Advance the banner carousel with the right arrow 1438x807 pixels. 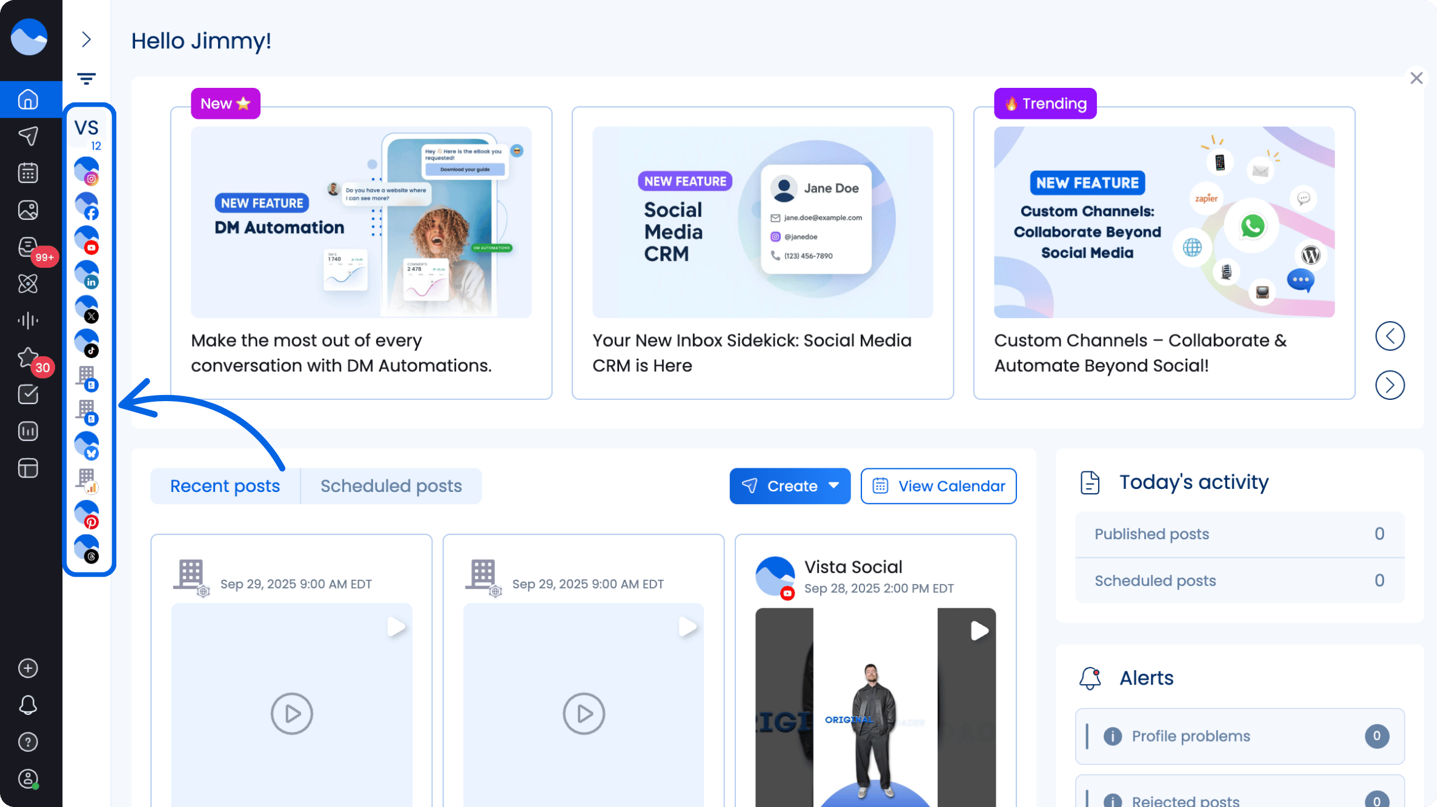click(1390, 385)
